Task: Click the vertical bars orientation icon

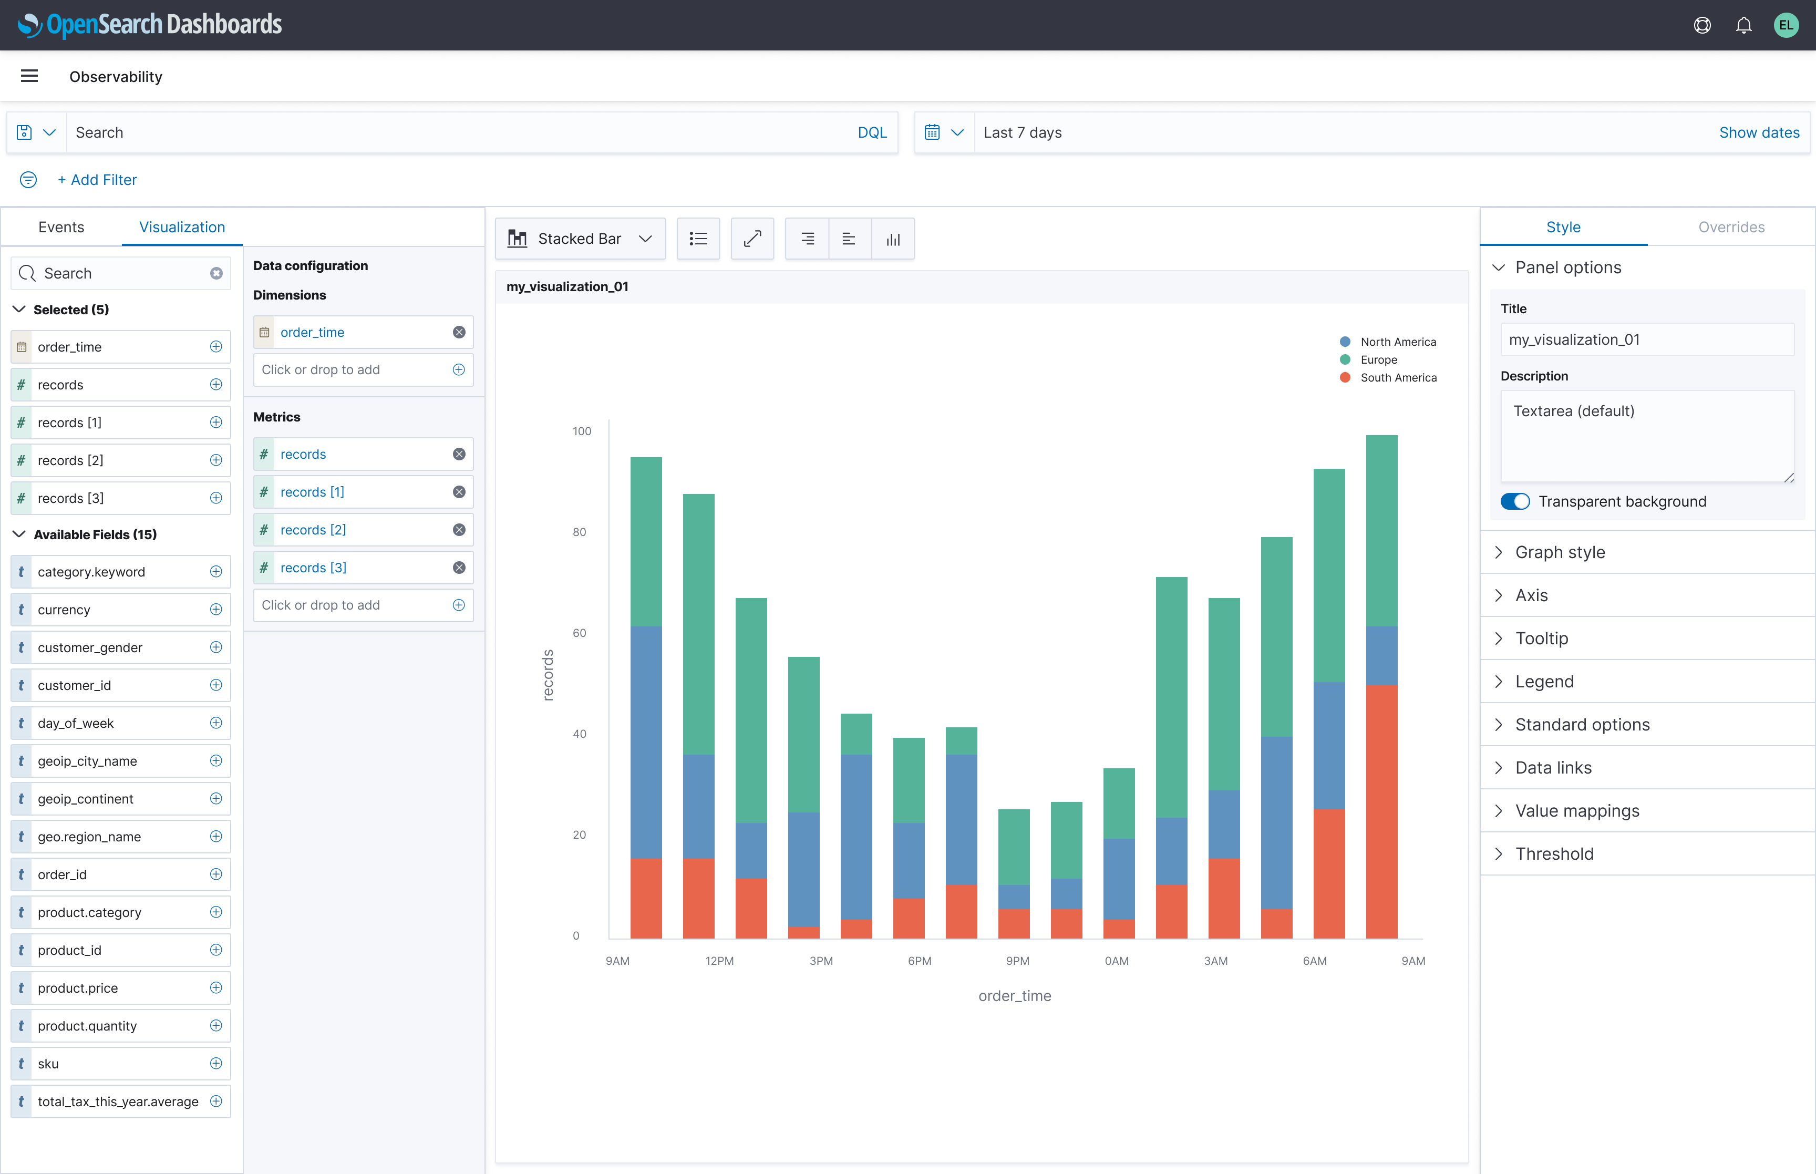Action: [x=892, y=239]
